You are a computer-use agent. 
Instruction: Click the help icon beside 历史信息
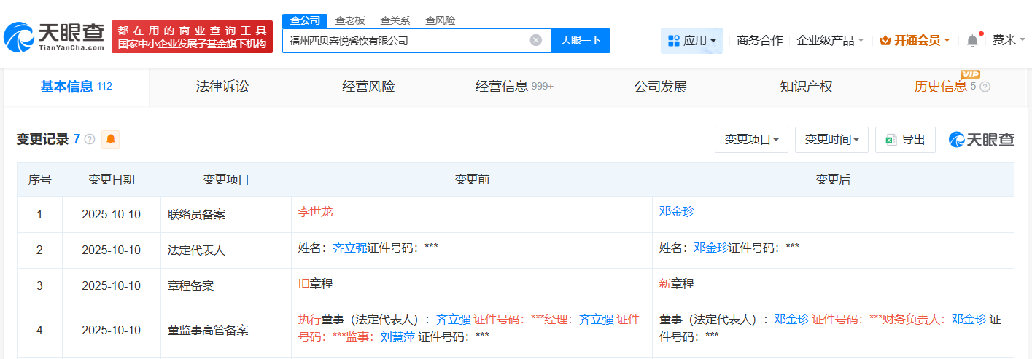(985, 87)
